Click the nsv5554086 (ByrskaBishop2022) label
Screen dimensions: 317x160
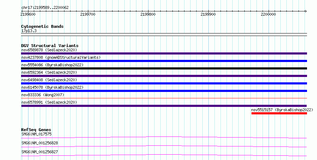click(x=52, y=65)
